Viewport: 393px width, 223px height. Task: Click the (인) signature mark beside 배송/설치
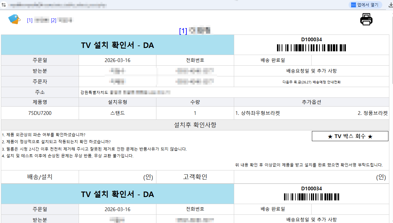(148, 177)
